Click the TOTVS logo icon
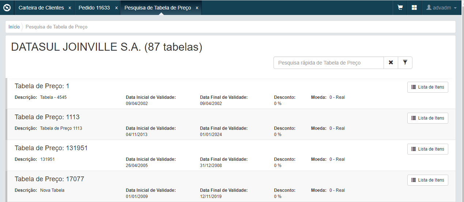Viewport: 464px width, 202px height. tap(7, 8)
